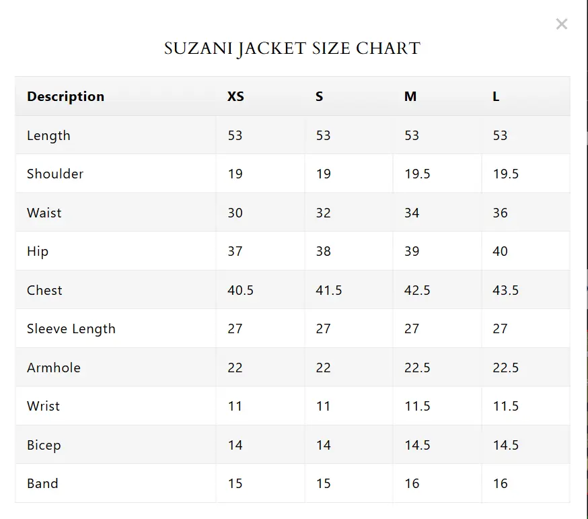Viewport: 588px width, 519px height.
Task: Click the Suzani Jacket Size Chart title
Action: coord(293,48)
